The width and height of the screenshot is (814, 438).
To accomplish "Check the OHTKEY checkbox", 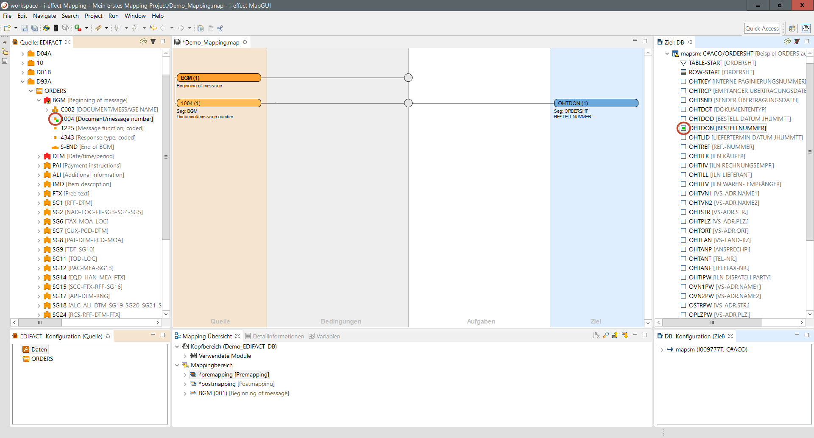I will click(x=683, y=81).
